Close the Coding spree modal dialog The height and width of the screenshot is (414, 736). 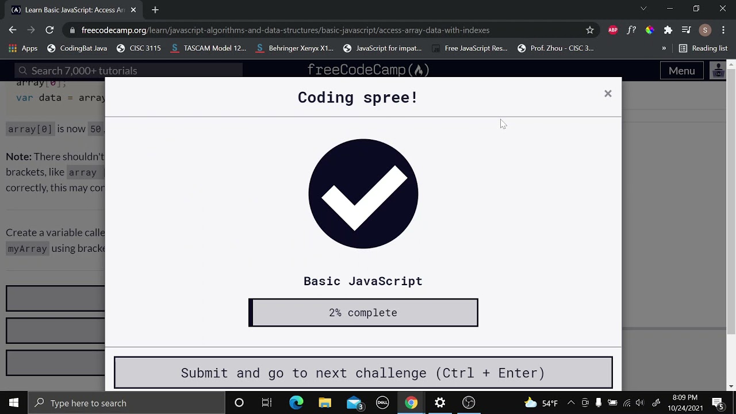point(608,94)
